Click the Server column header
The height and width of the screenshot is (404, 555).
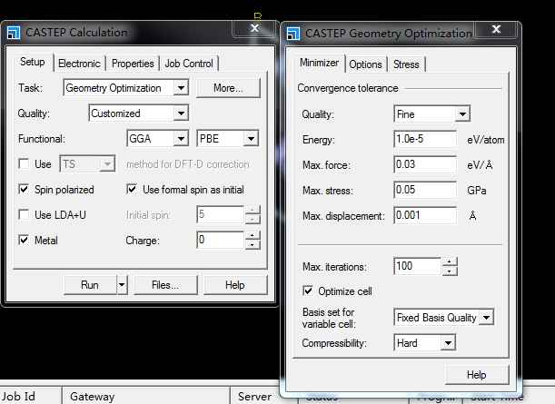click(x=255, y=396)
